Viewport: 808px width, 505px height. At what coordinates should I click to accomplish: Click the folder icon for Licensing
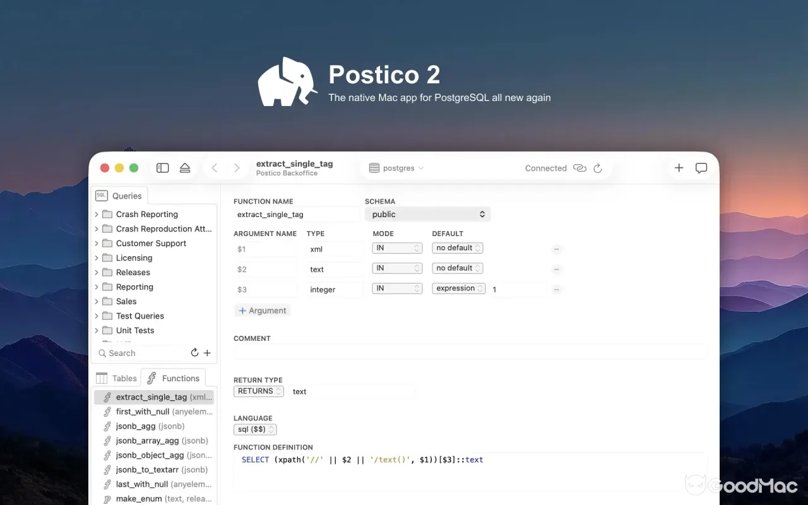coord(107,258)
